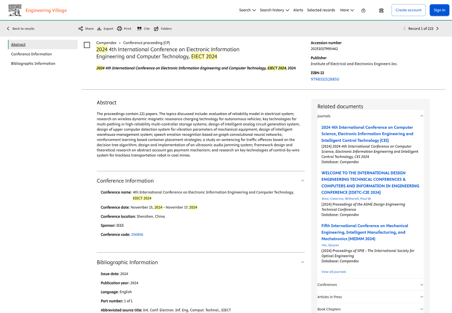Open the Search dropdown menu
This screenshot has height=313, width=452.
[247, 10]
